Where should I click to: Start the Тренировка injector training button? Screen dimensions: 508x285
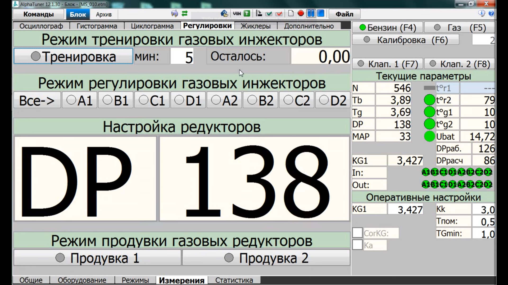click(73, 56)
